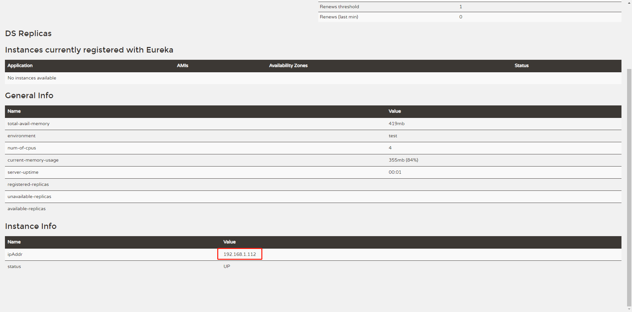This screenshot has width=632, height=312.
Task: Select the environment value test
Action: coord(392,136)
